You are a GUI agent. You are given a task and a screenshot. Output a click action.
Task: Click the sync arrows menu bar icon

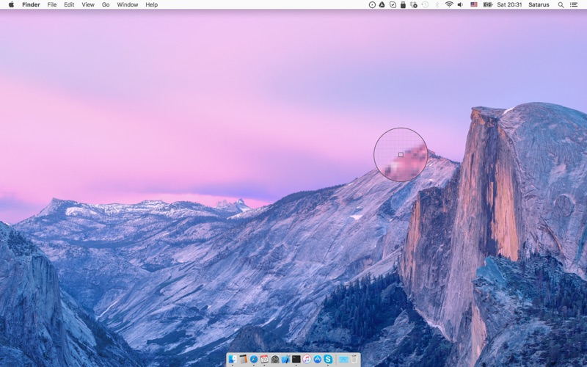coord(414,5)
